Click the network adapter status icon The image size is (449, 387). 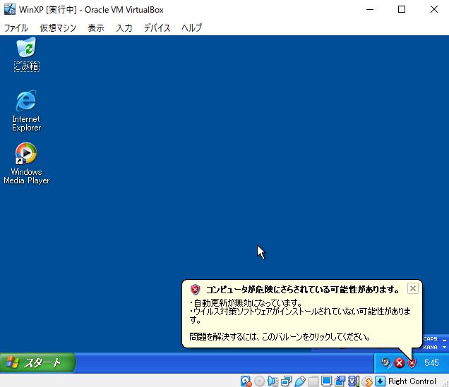tap(286, 381)
